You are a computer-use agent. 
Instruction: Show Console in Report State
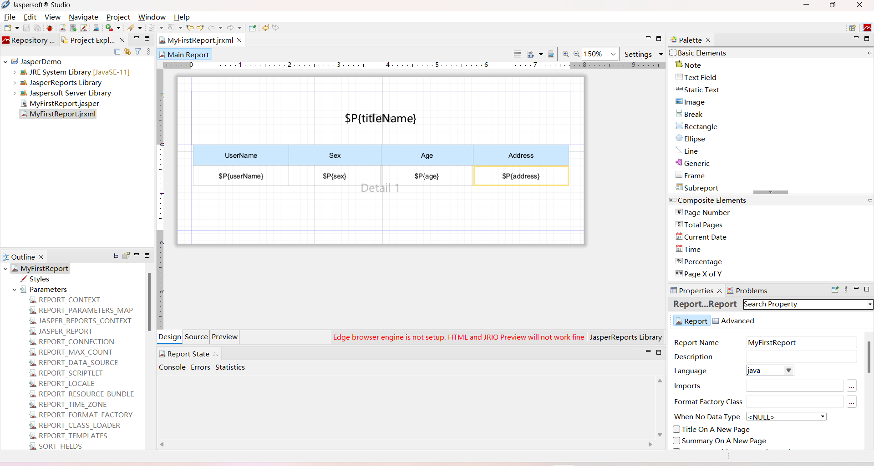[x=172, y=367]
